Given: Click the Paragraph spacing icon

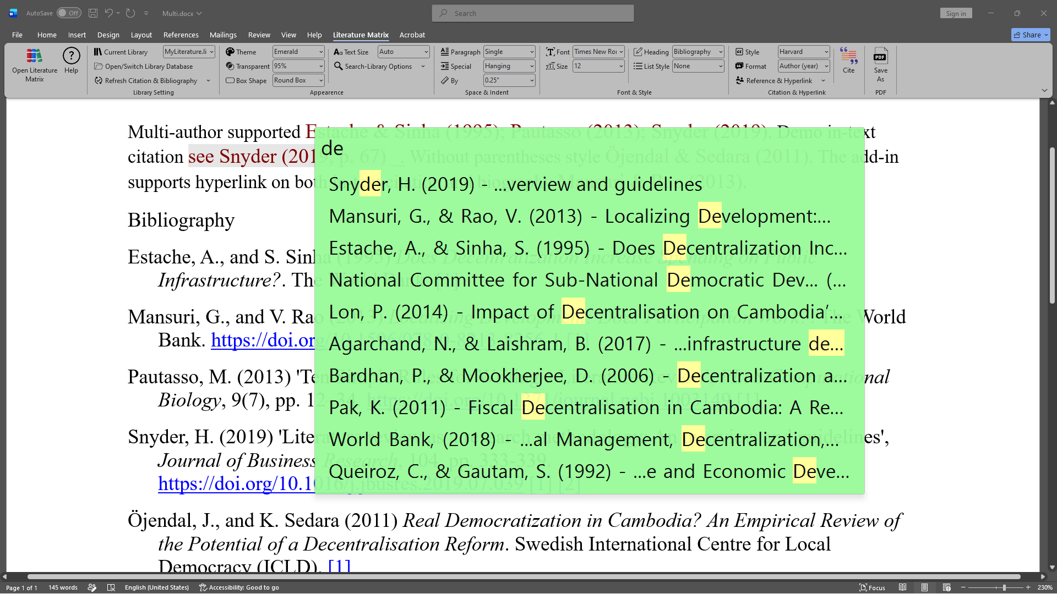Looking at the screenshot, I should [445, 52].
